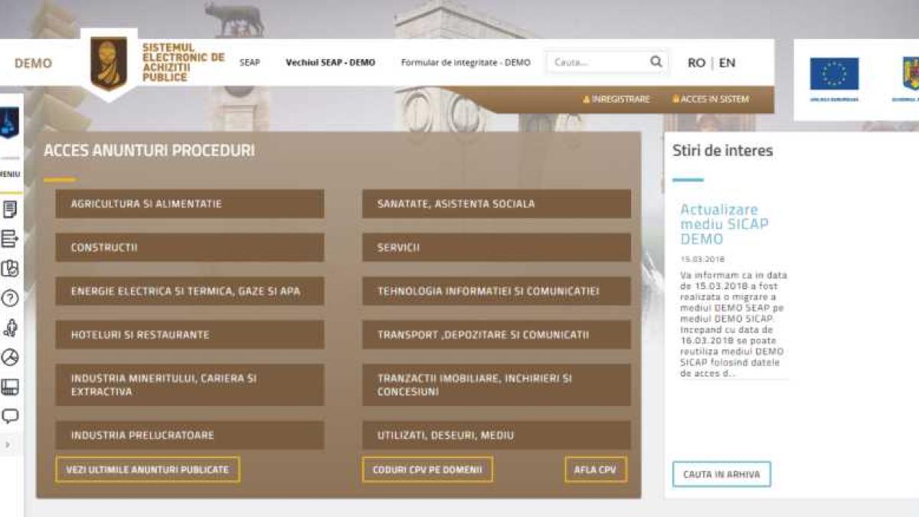
Task: Click the search magnifier icon
Action: click(656, 62)
